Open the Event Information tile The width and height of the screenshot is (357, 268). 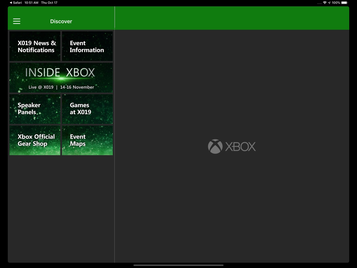[x=87, y=46]
